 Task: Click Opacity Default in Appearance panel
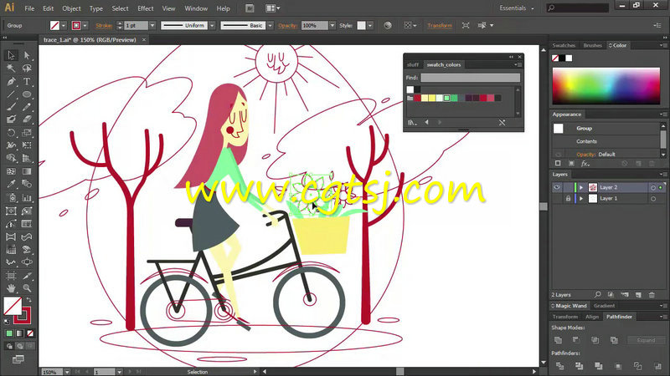click(595, 155)
